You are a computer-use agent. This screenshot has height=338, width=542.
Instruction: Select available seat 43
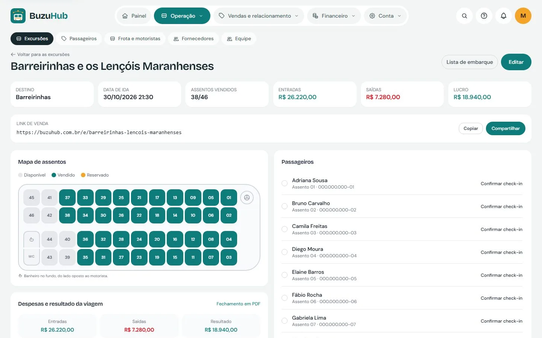tap(49, 257)
